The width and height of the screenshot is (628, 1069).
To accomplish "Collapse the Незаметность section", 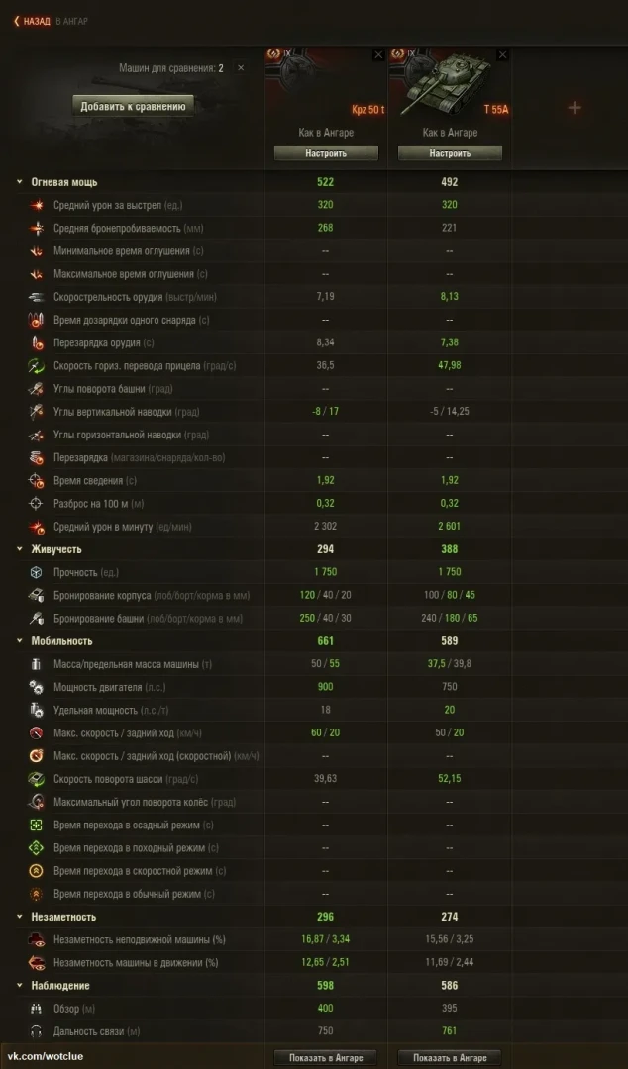I will coord(20,917).
